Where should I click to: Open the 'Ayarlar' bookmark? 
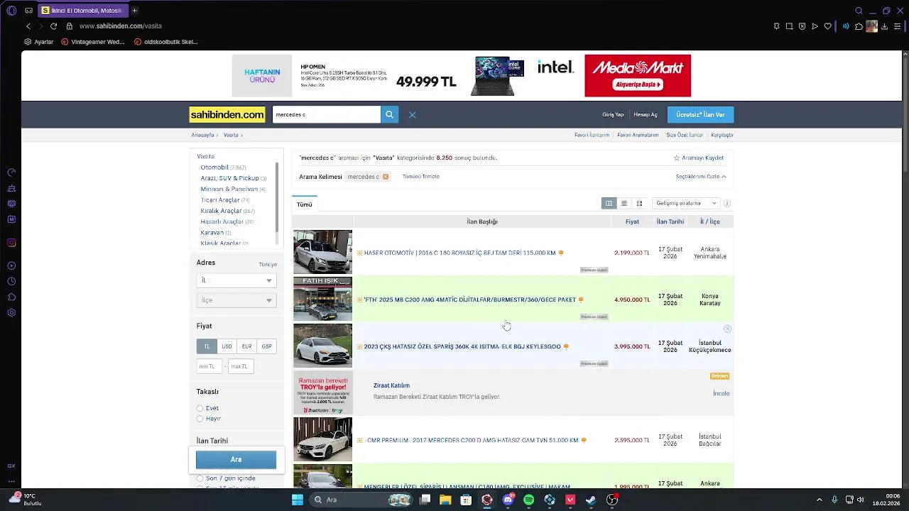click(x=39, y=42)
